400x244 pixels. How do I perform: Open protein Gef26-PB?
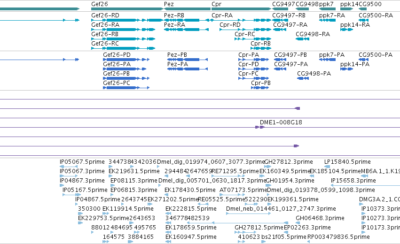(x=116, y=74)
